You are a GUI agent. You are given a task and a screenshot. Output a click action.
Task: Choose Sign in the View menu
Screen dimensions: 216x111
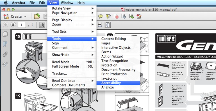coord(72,43)
